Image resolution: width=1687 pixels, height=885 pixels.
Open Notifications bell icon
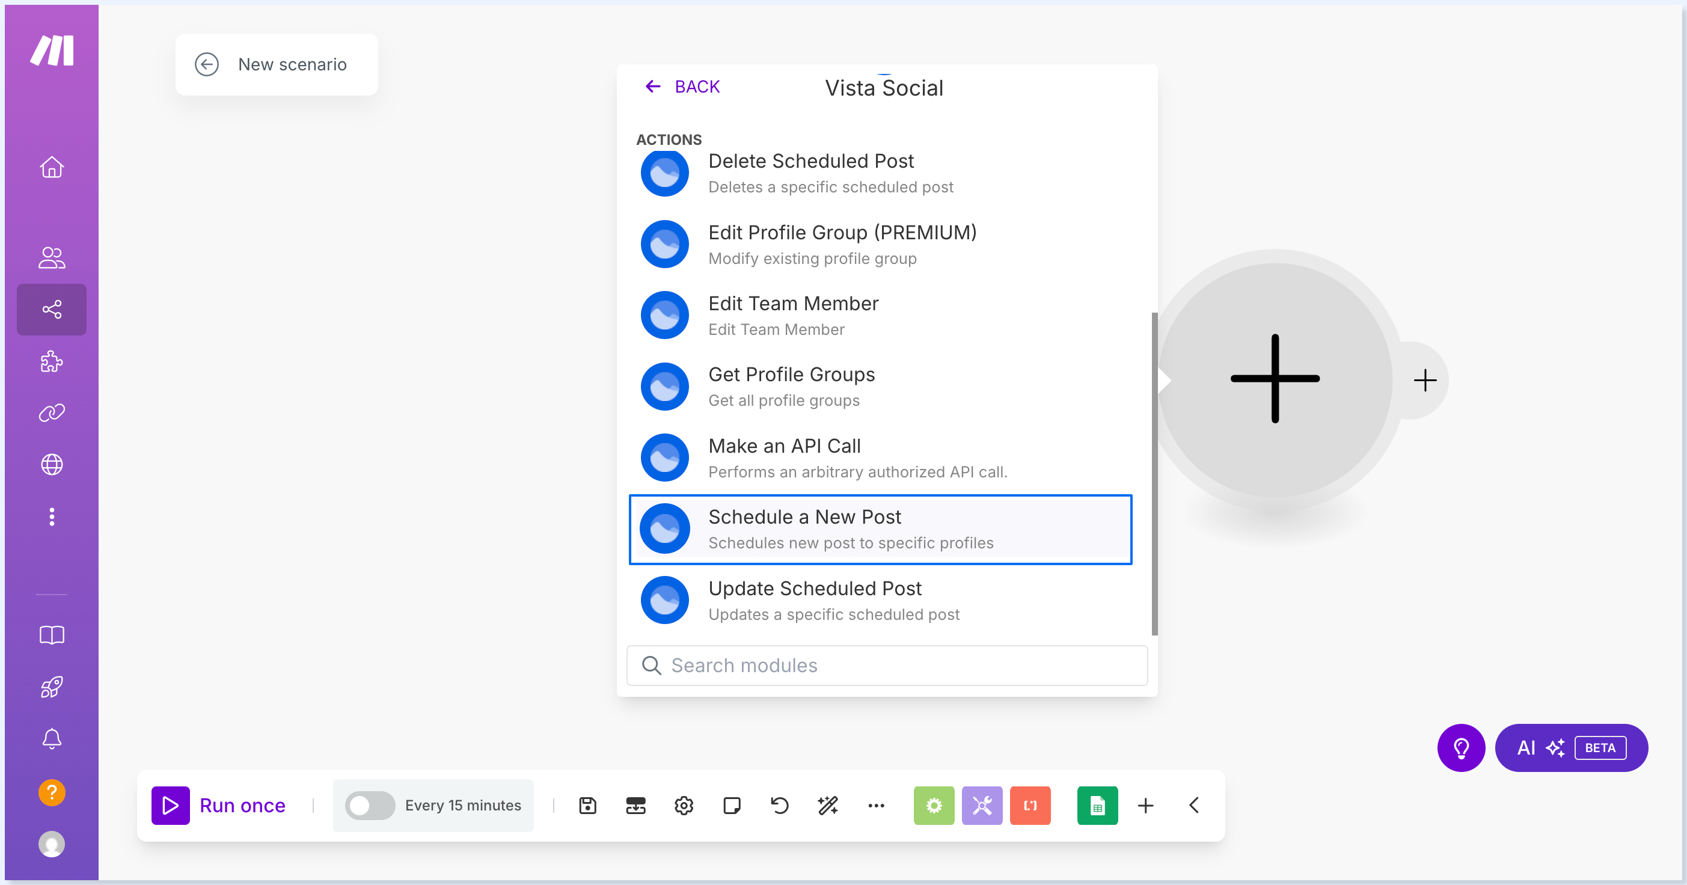point(52,739)
